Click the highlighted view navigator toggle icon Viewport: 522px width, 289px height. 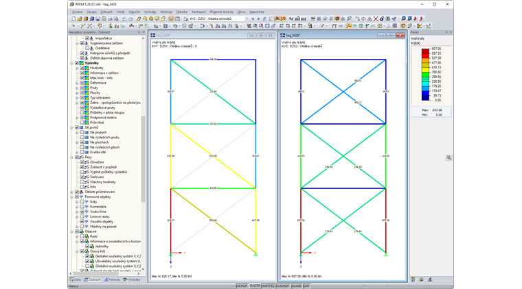click(171, 19)
